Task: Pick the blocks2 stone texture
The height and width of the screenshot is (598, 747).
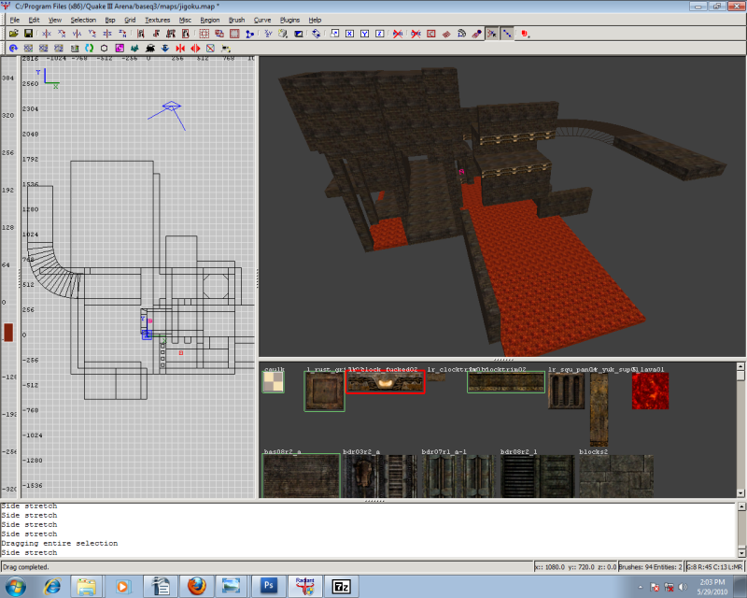Action: [x=616, y=476]
